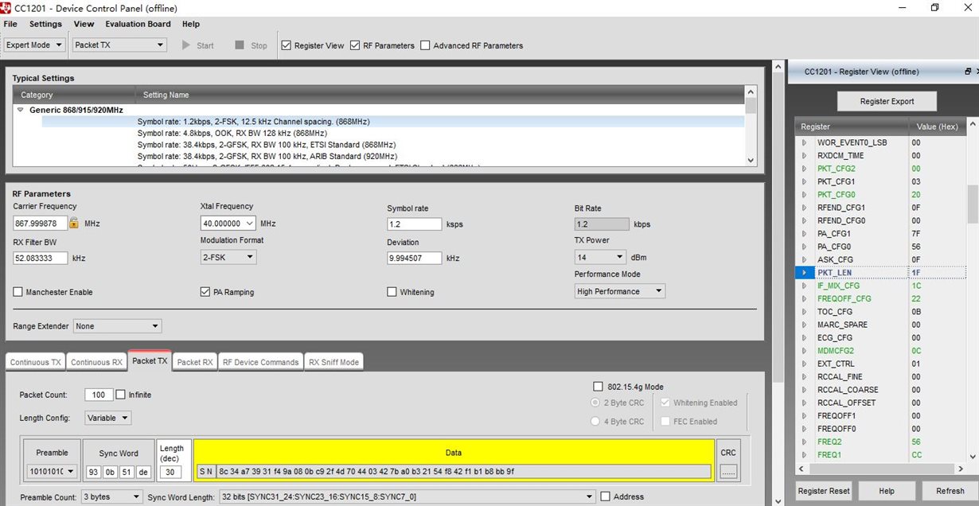The height and width of the screenshot is (506, 979).
Task: Open the Preamble pattern dropdown
Action: (x=53, y=472)
